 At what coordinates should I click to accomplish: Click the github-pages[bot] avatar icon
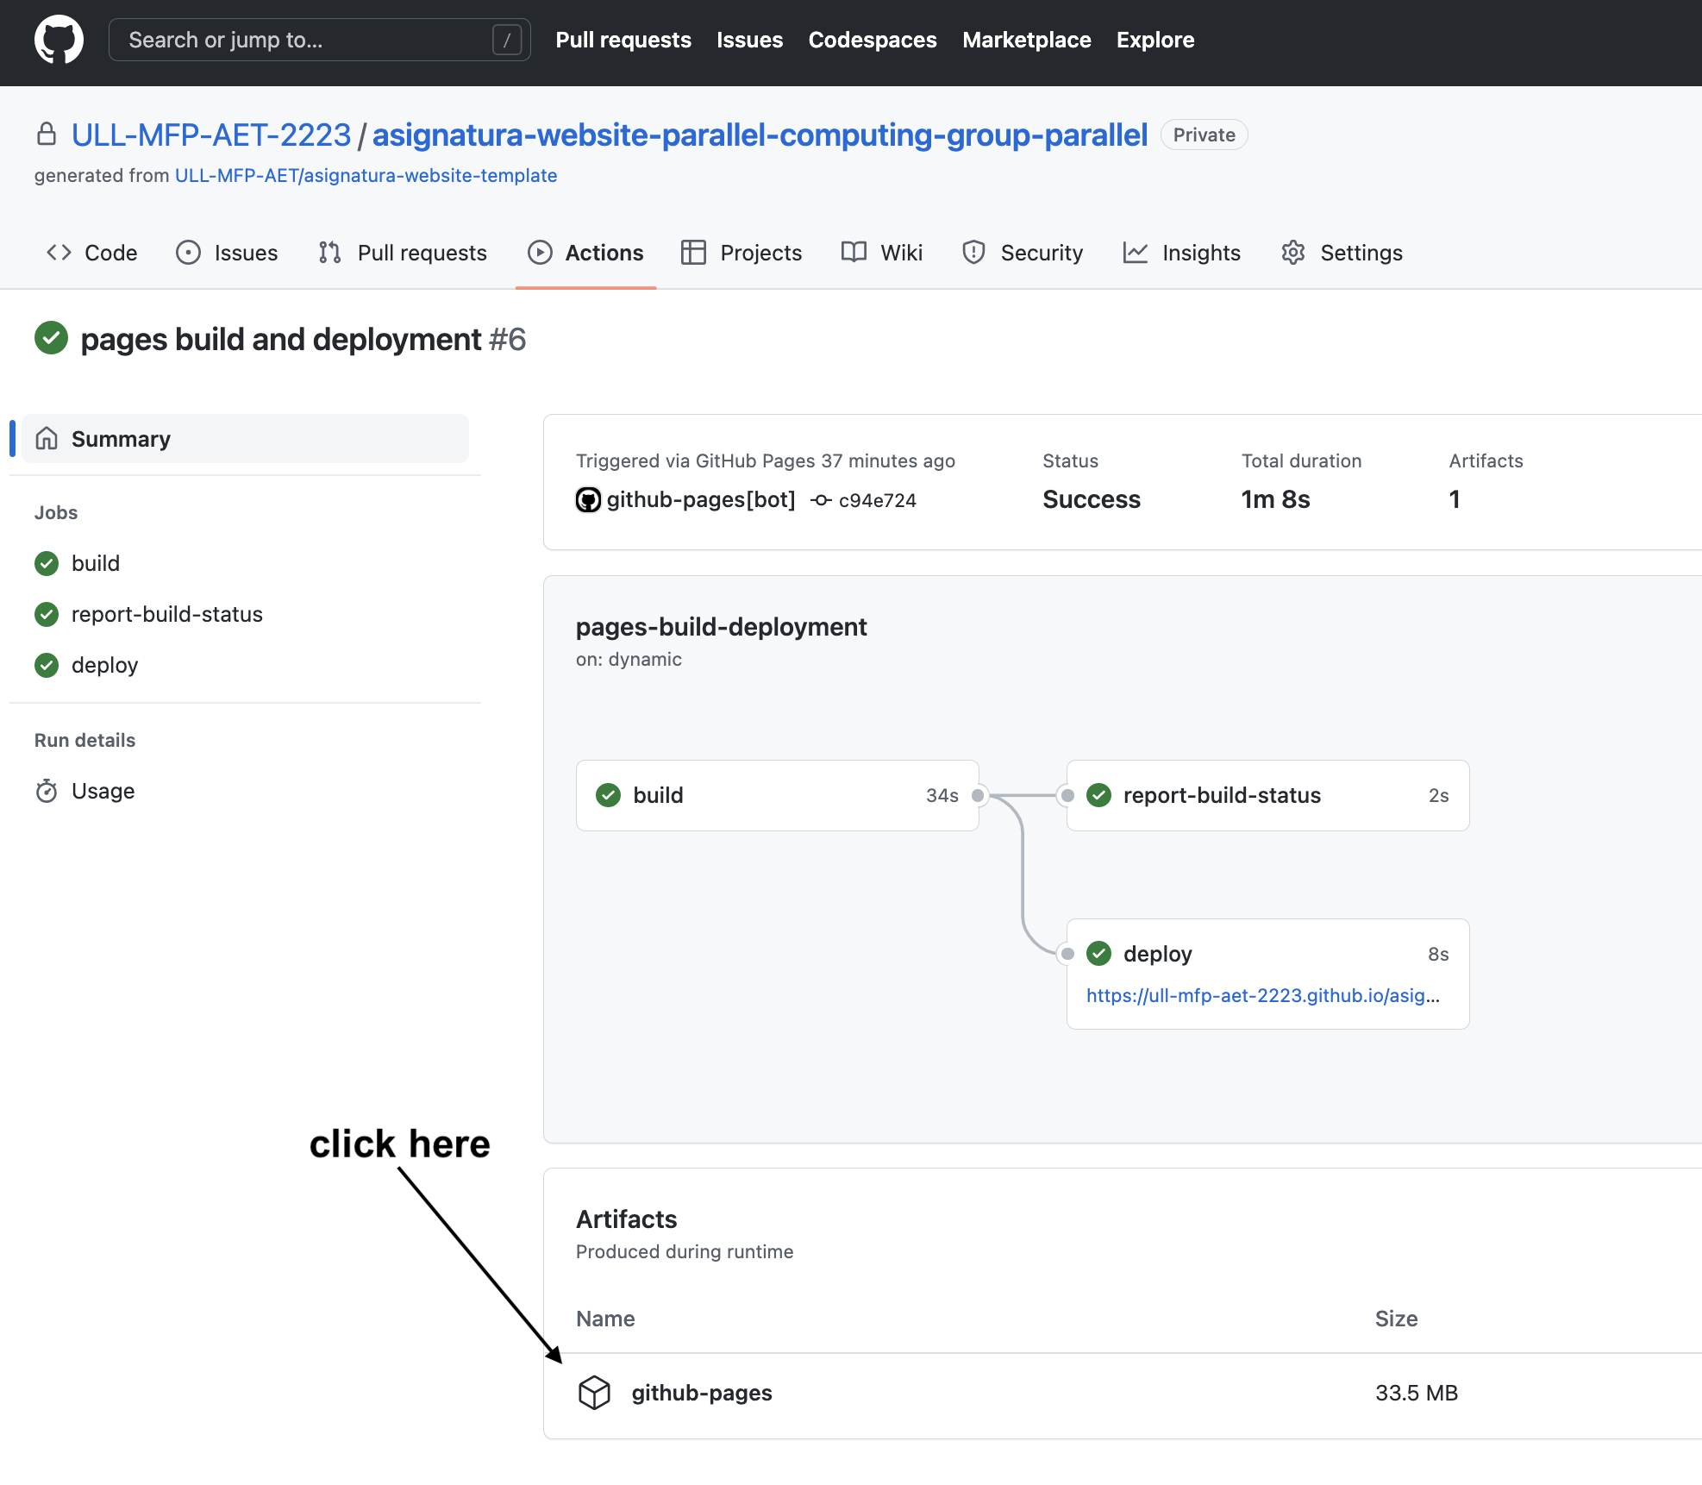pyautogui.click(x=587, y=500)
